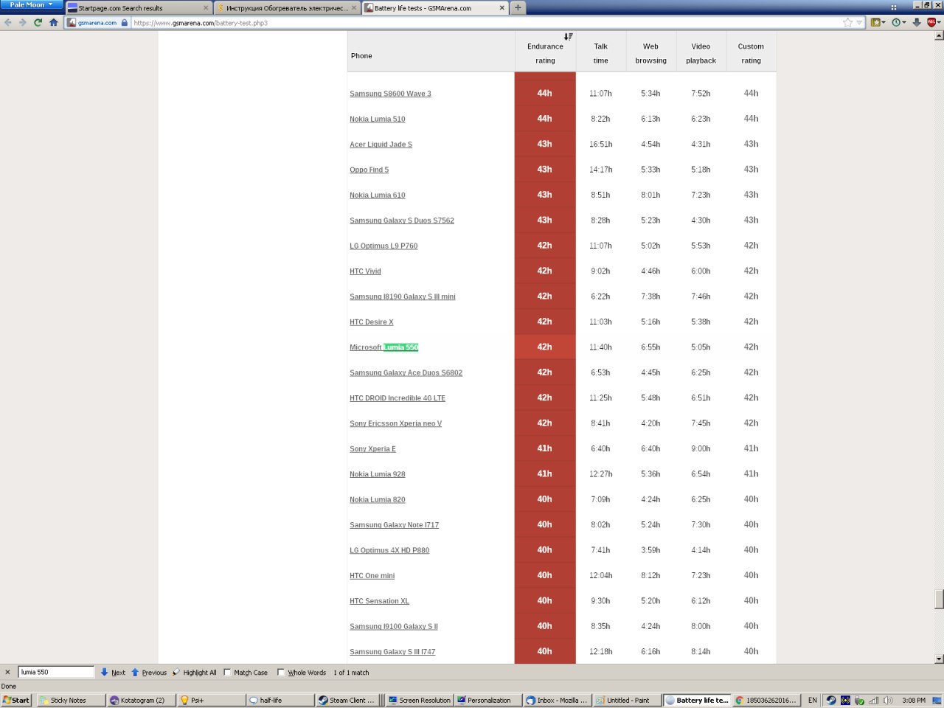This screenshot has width=944, height=708.
Task: Sort by Endurance rating column
Action: pos(545,53)
